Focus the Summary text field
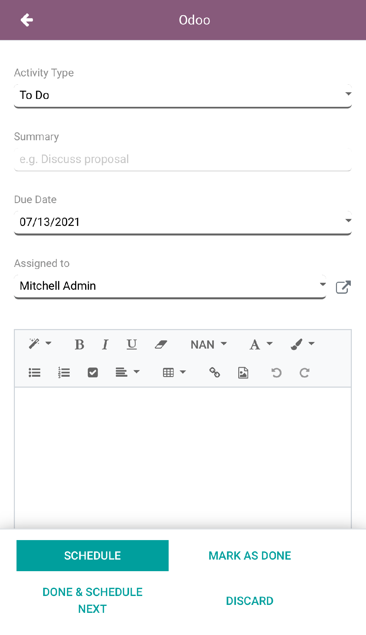Image resolution: width=366 pixels, height=635 pixels. point(183,159)
